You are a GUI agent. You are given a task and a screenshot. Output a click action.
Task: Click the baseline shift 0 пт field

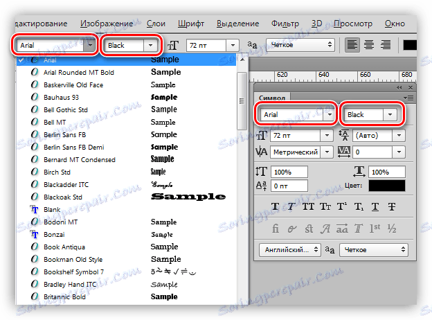(289, 186)
